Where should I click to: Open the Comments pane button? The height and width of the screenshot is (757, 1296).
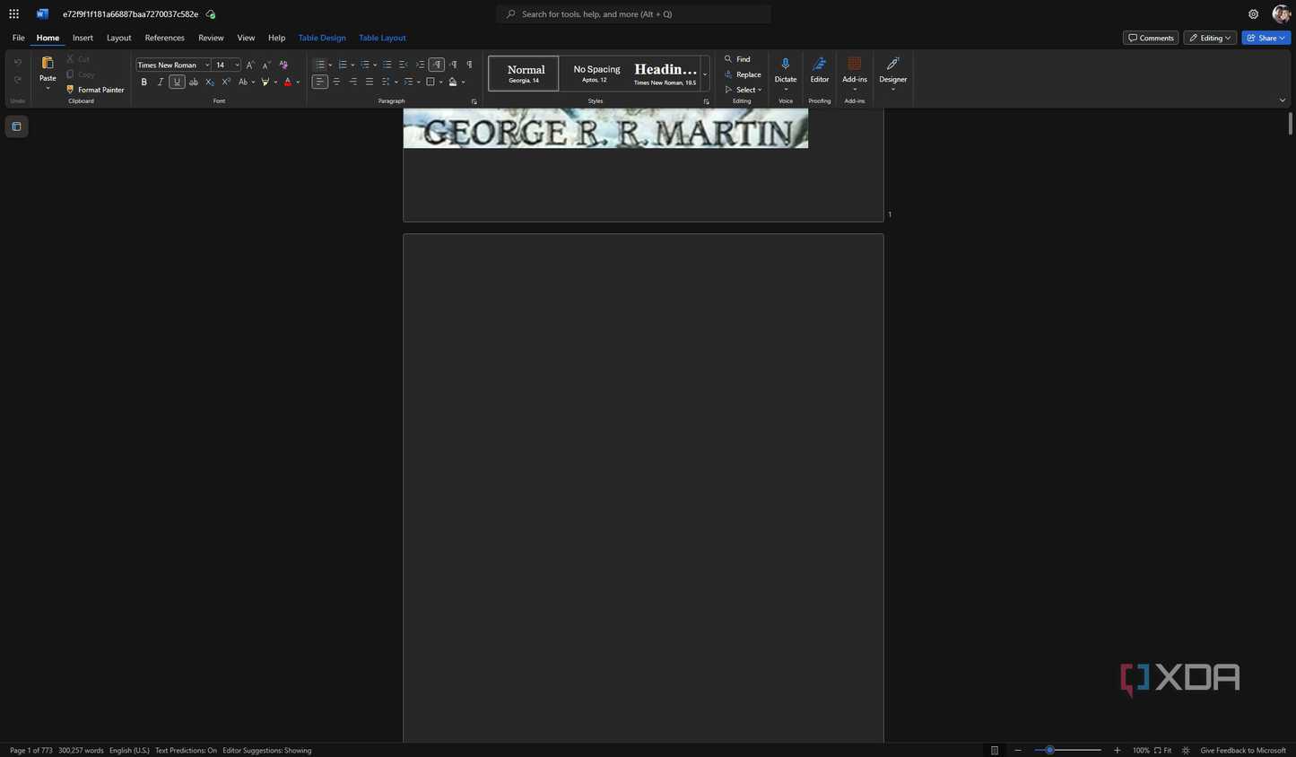tap(1151, 38)
